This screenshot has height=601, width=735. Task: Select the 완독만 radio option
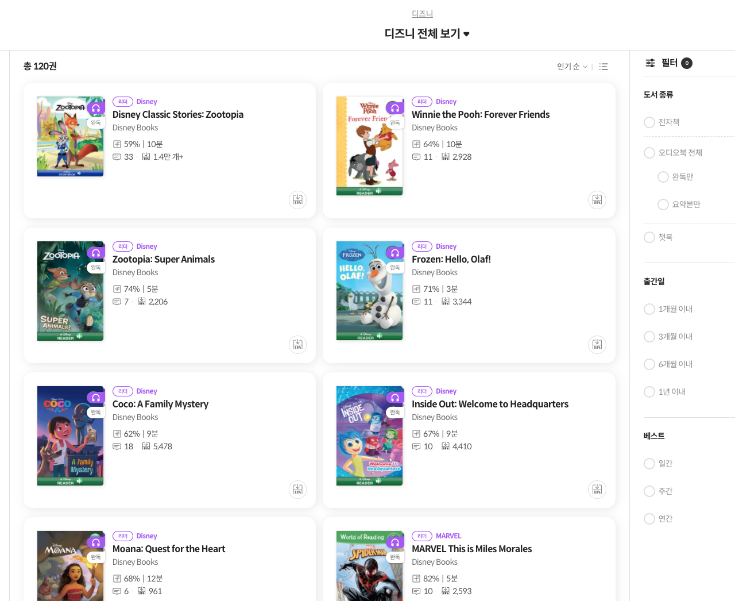click(x=663, y=177)
